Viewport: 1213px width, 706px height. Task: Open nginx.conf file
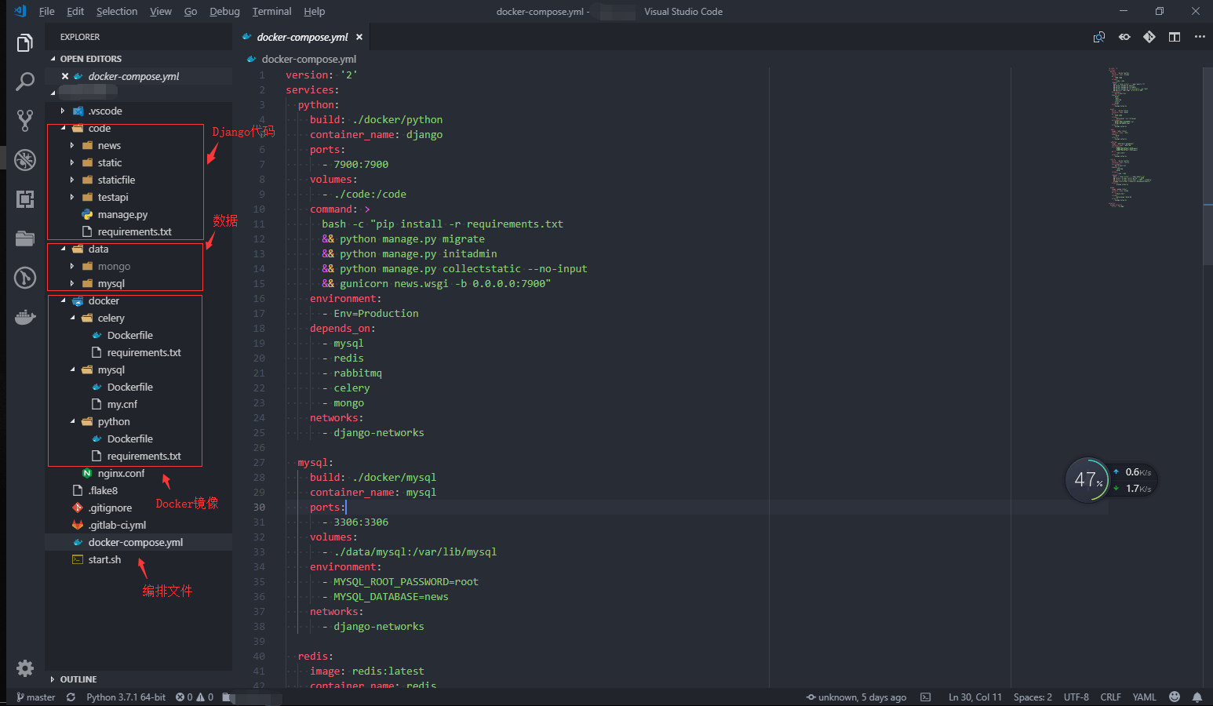coord(121,474)
